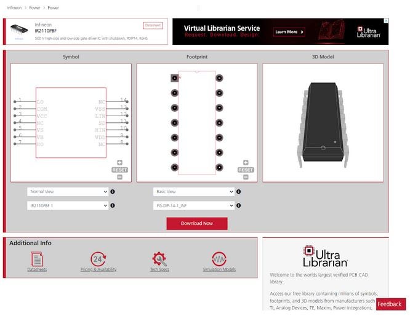The height and width of the screenshot is (316, 410).
Task: Click the Datasheet button near IR2110PBF
Action: click(x=153, y=25)
